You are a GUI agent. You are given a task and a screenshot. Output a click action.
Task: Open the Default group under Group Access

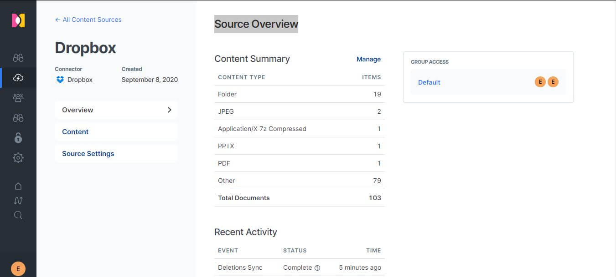[429, 82]
